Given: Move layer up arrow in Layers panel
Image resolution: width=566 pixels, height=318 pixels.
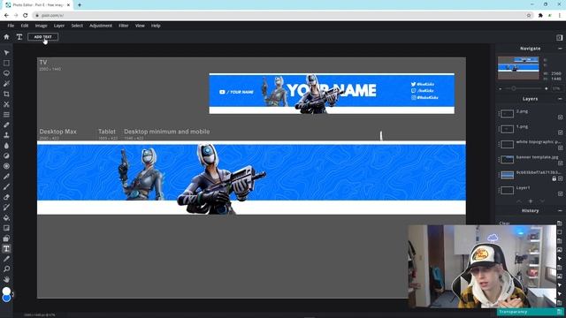Looking at the screenshot, I should pos(519,201).
